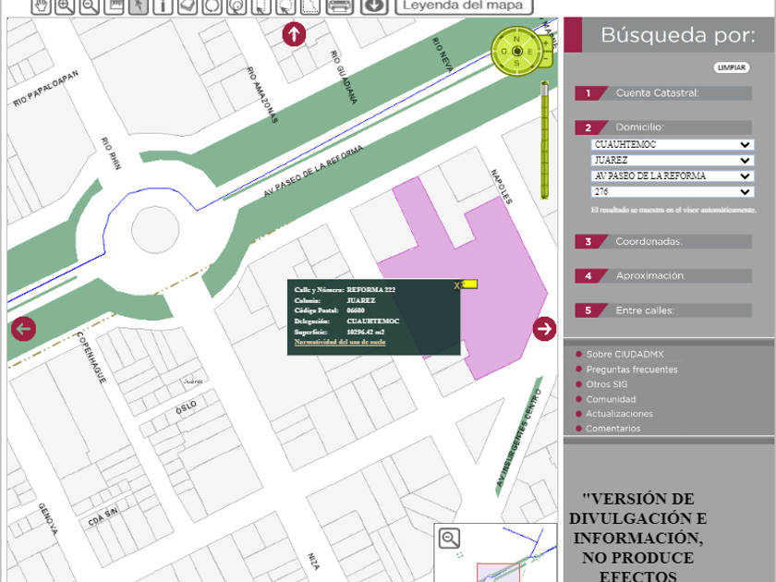
Task: Click the NAPOLES street label
Action: [x=502, y=187]
